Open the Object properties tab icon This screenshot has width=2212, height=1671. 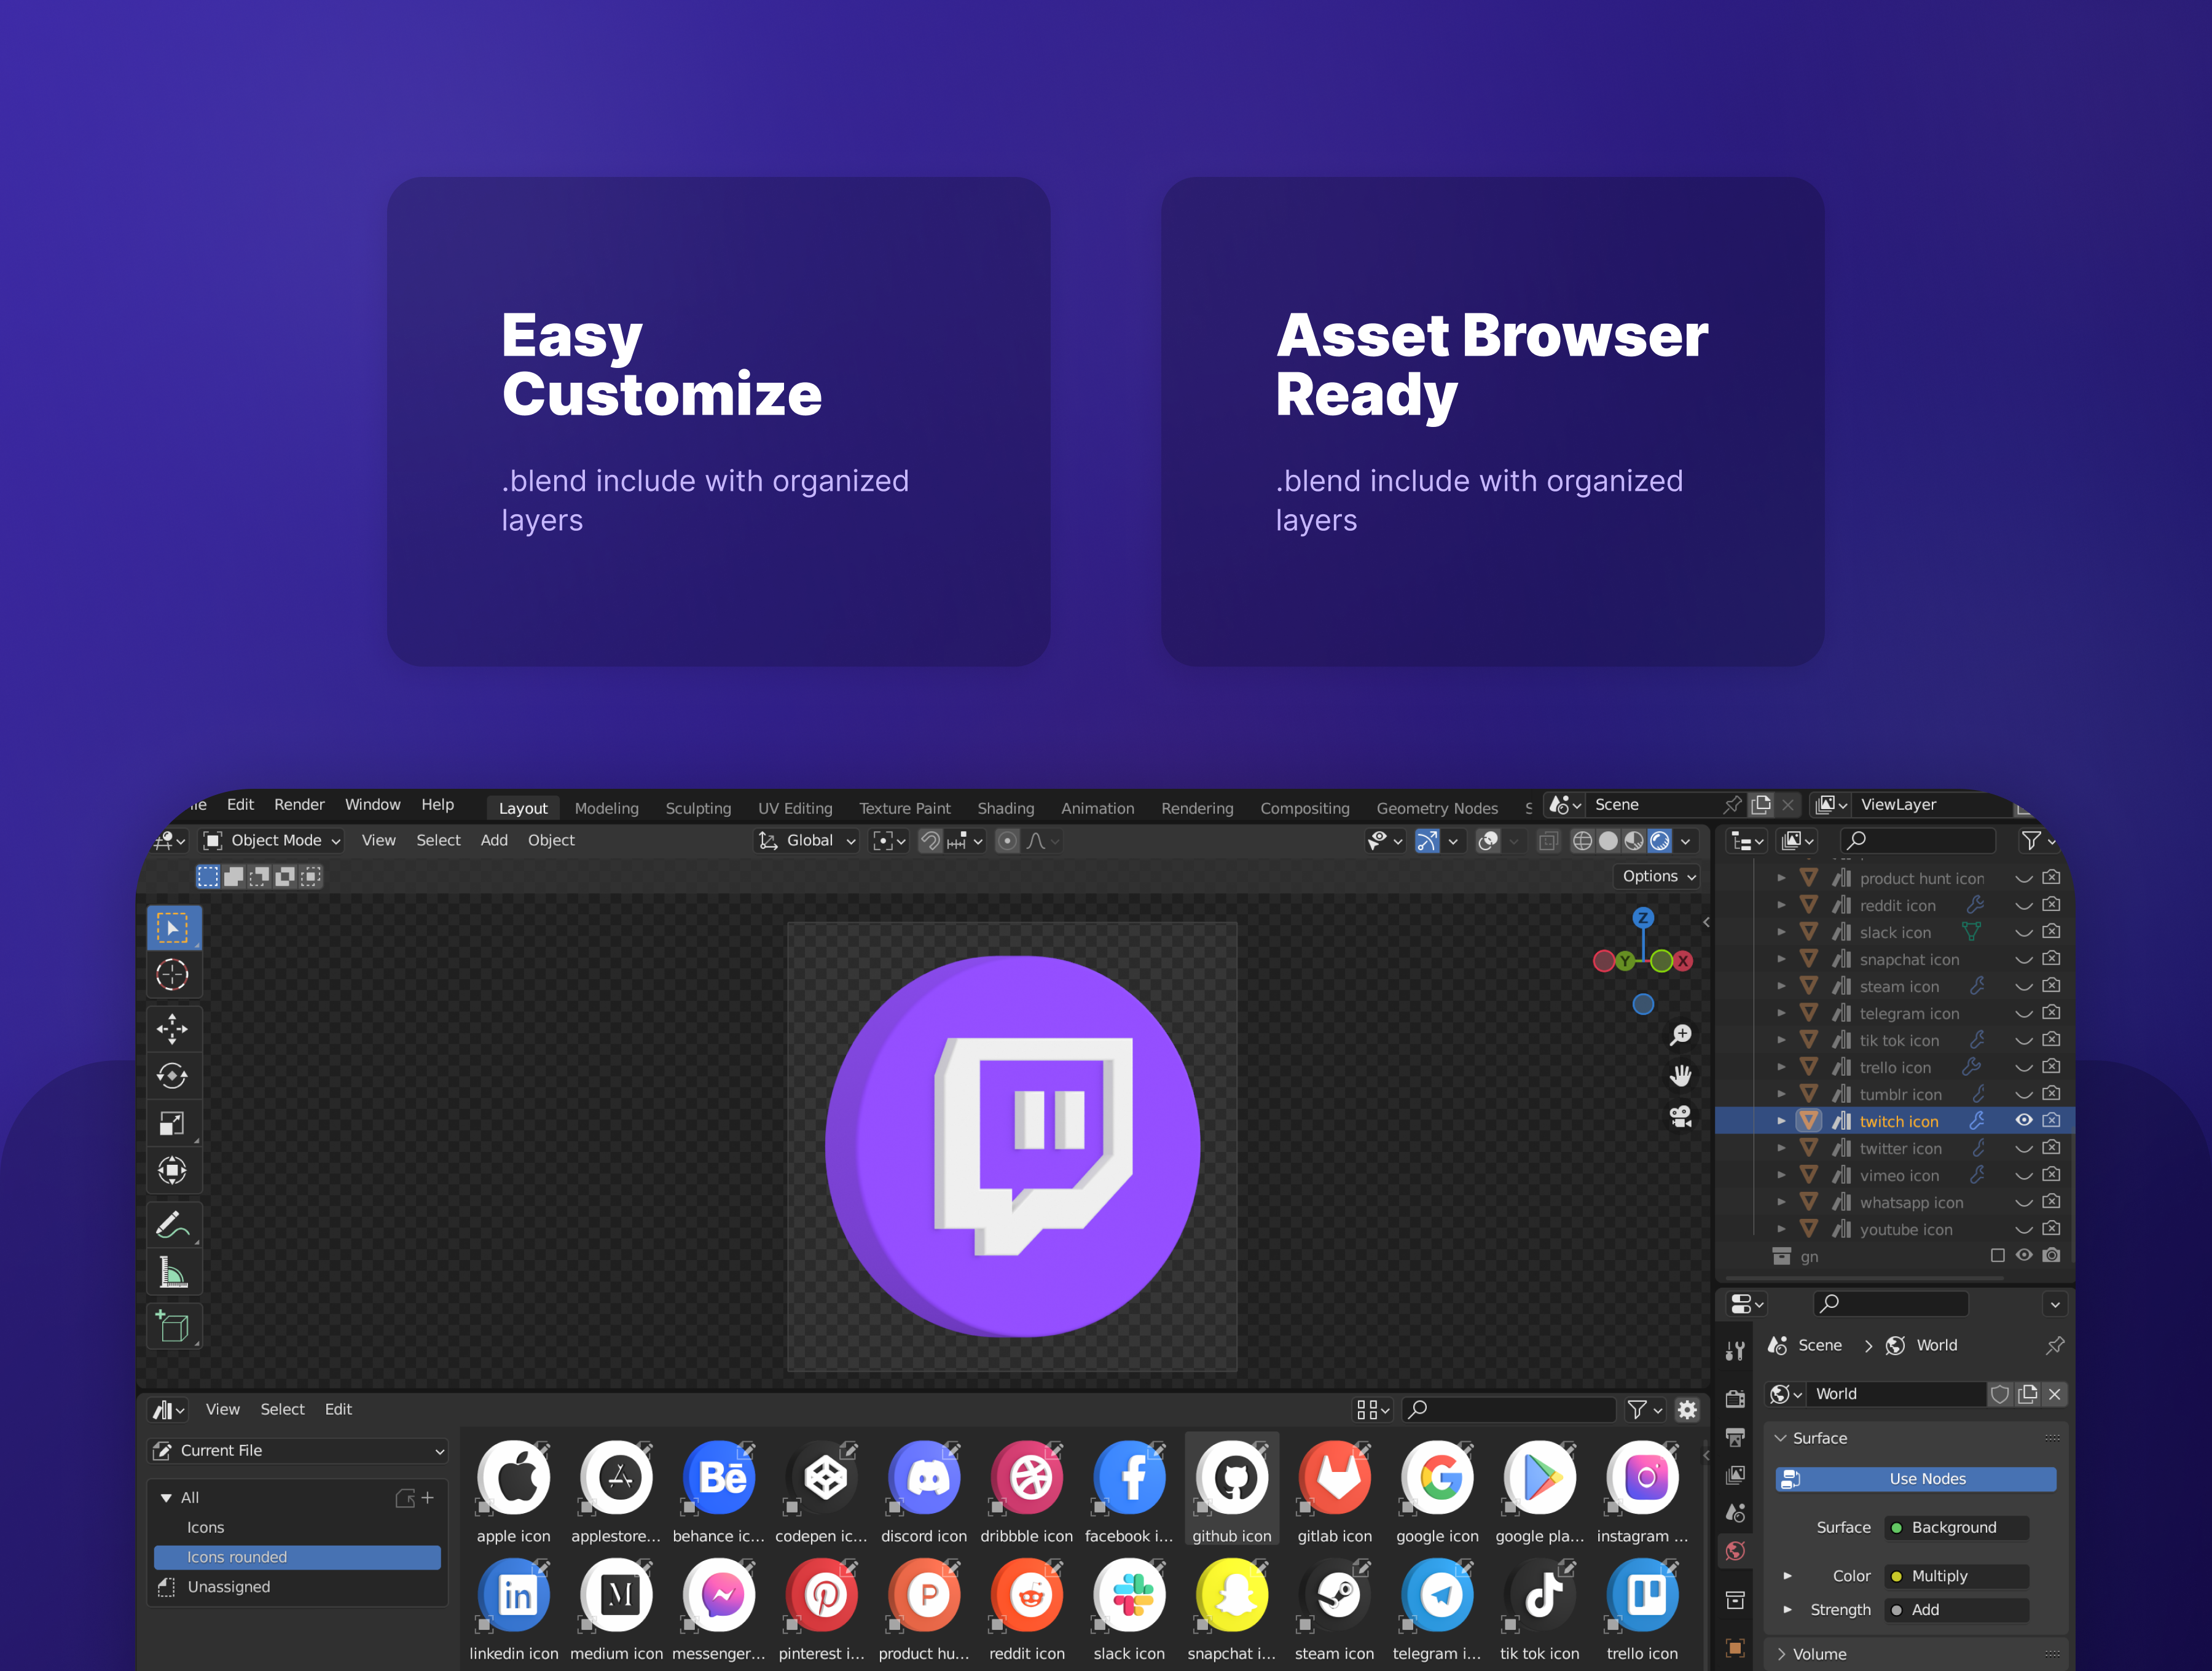[1736, 1647]
